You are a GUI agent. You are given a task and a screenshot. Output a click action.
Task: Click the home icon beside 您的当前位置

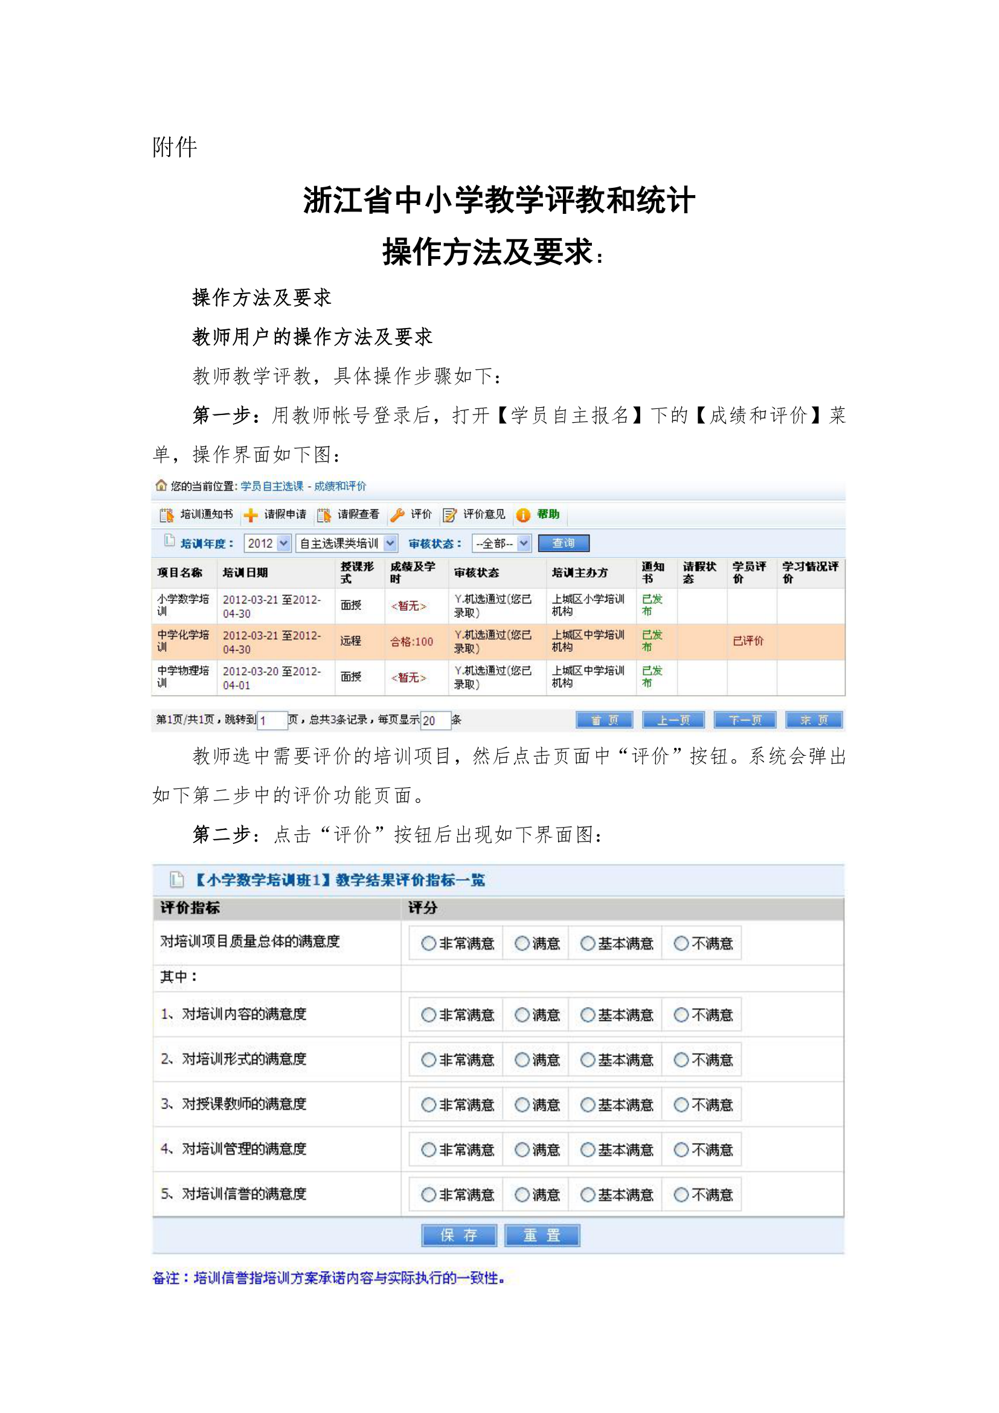coord(161,486)
